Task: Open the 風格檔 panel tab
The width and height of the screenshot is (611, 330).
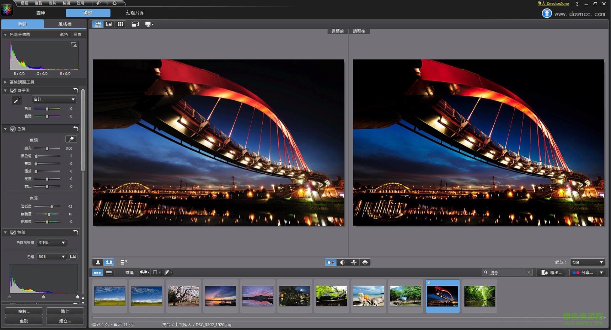Action: coord(65,24)
